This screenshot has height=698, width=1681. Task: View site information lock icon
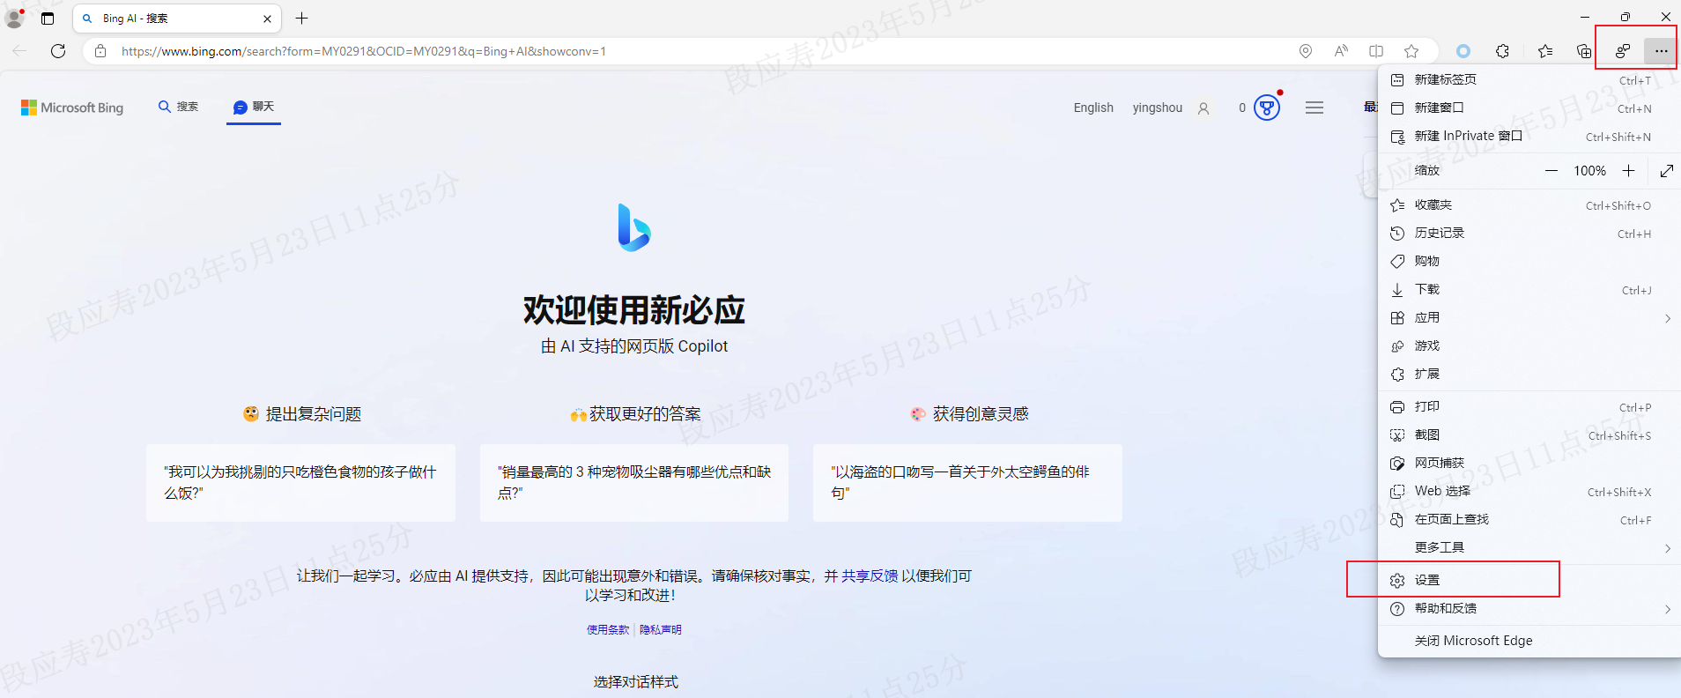(100, 51)
